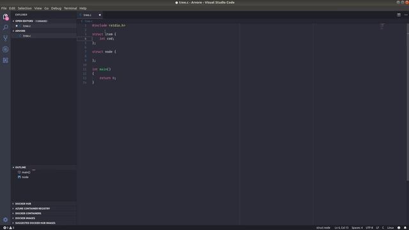Click the node struct icon in Outline

(19, 177)
